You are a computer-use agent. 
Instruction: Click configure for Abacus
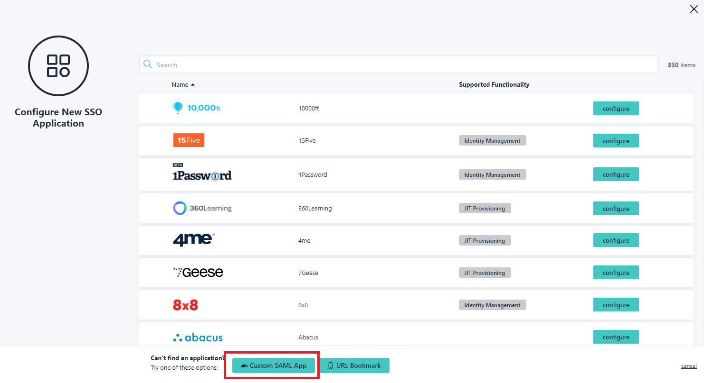616,337
